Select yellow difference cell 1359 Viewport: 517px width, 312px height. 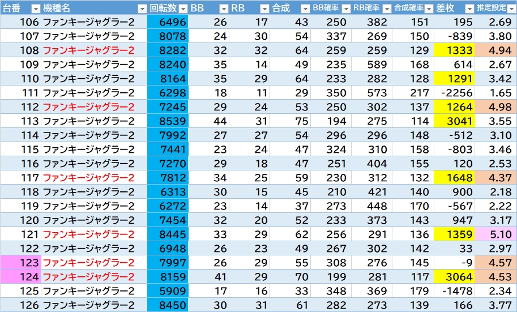tap(454, 234)
